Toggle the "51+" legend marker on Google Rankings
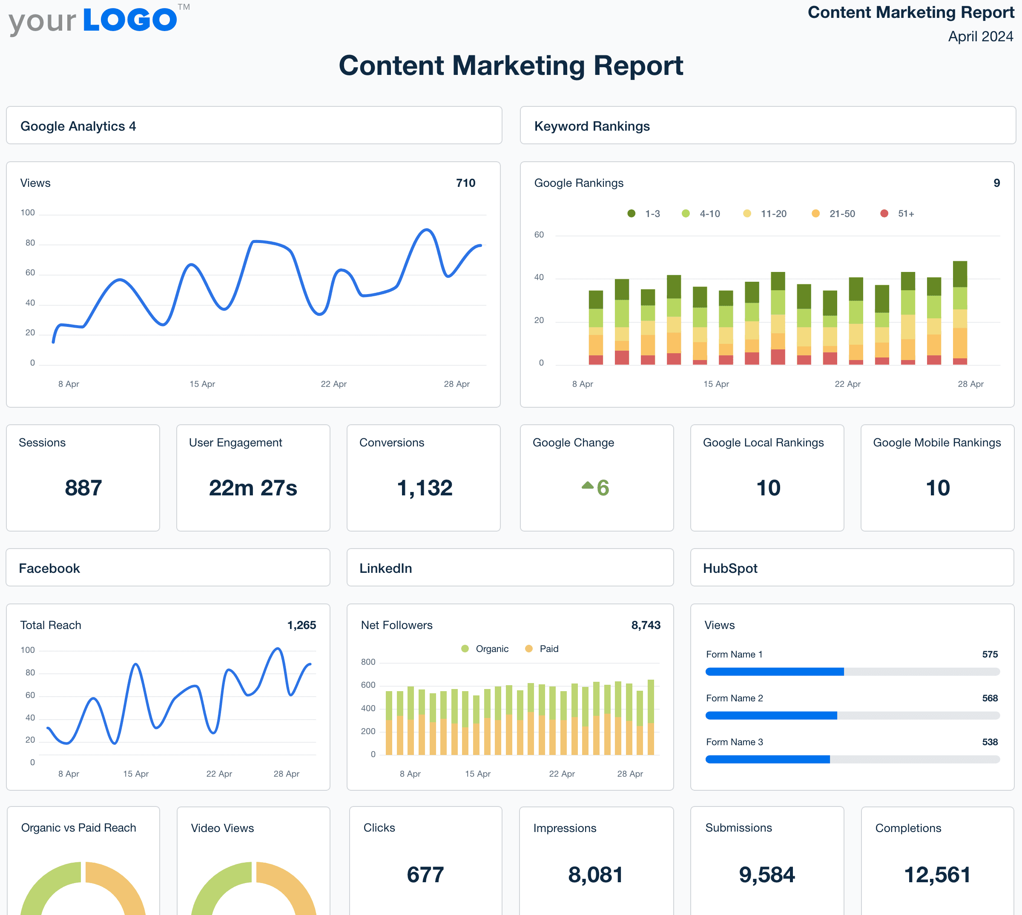This screenshot has height=915, width=1022. (884, 213)
